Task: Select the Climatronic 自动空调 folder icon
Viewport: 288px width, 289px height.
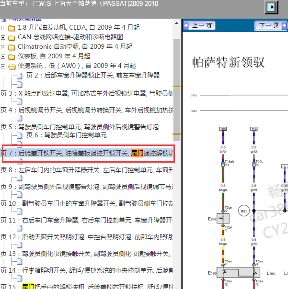Action: pyautogui.click(x=12, y=47)
